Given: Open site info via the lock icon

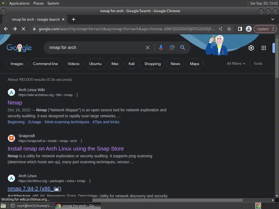Looking at the screenshot, I should coord(34,29).
